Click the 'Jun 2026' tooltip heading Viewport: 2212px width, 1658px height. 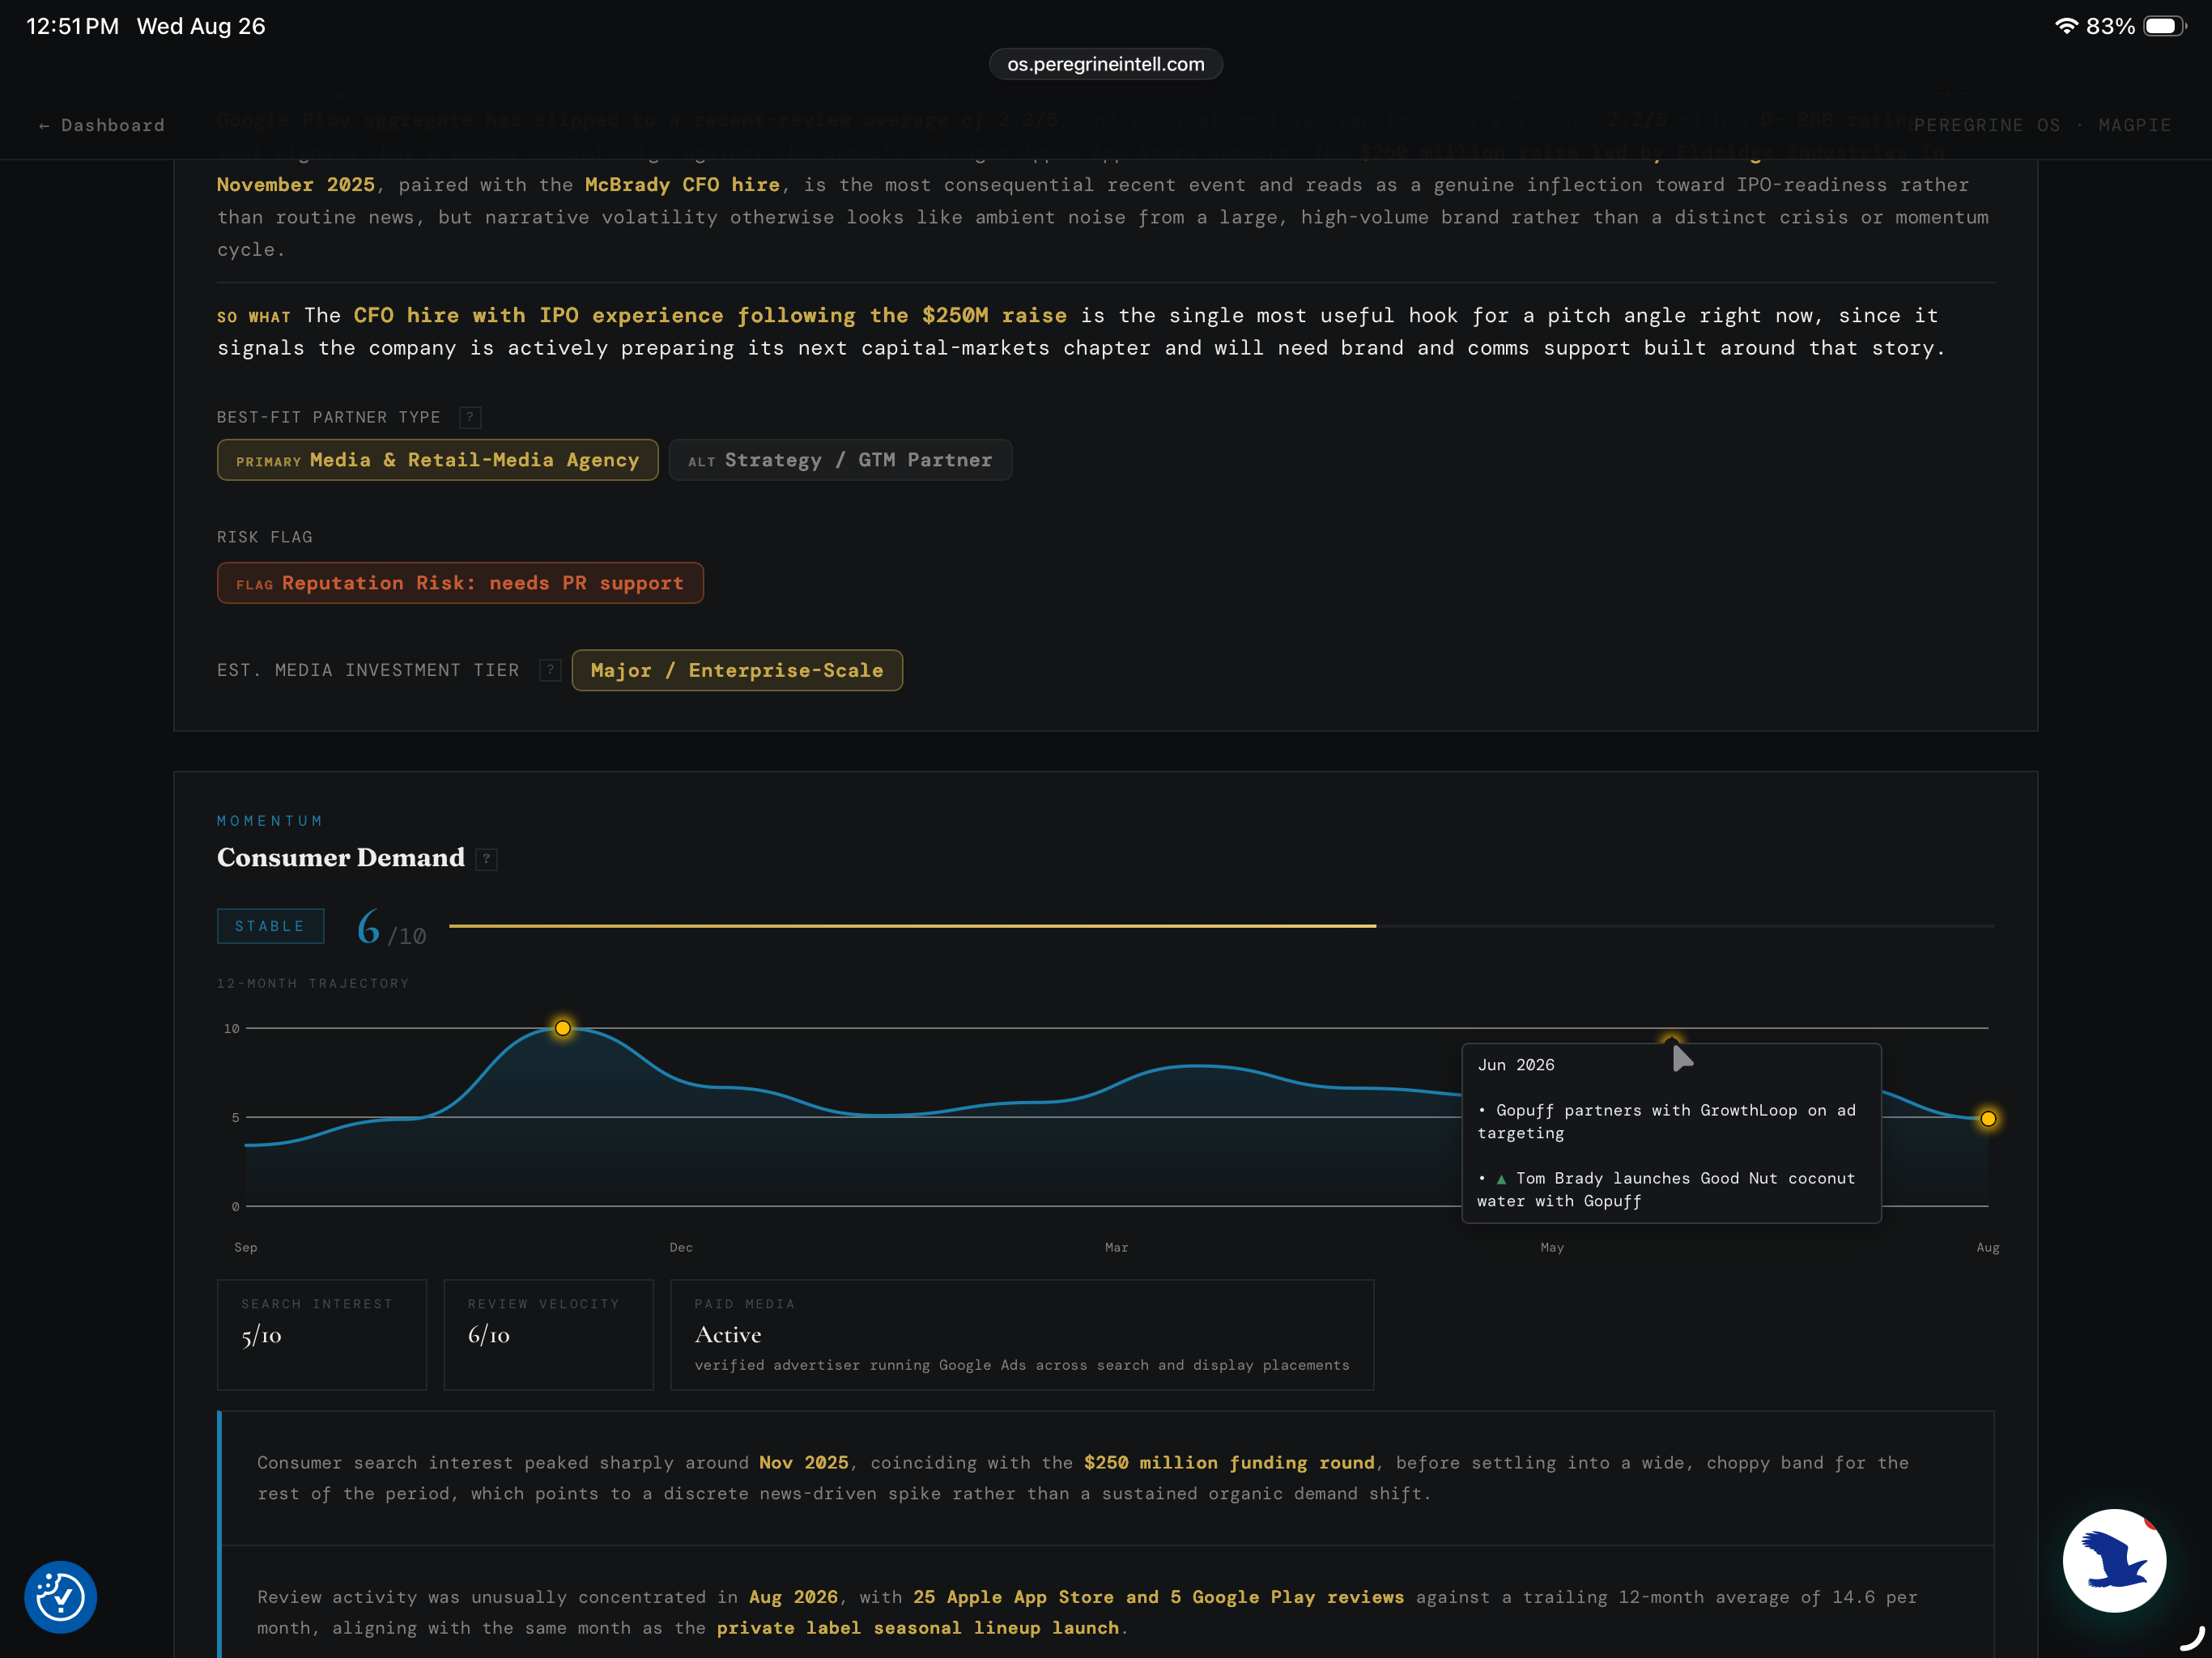tap(1516, 1065)
